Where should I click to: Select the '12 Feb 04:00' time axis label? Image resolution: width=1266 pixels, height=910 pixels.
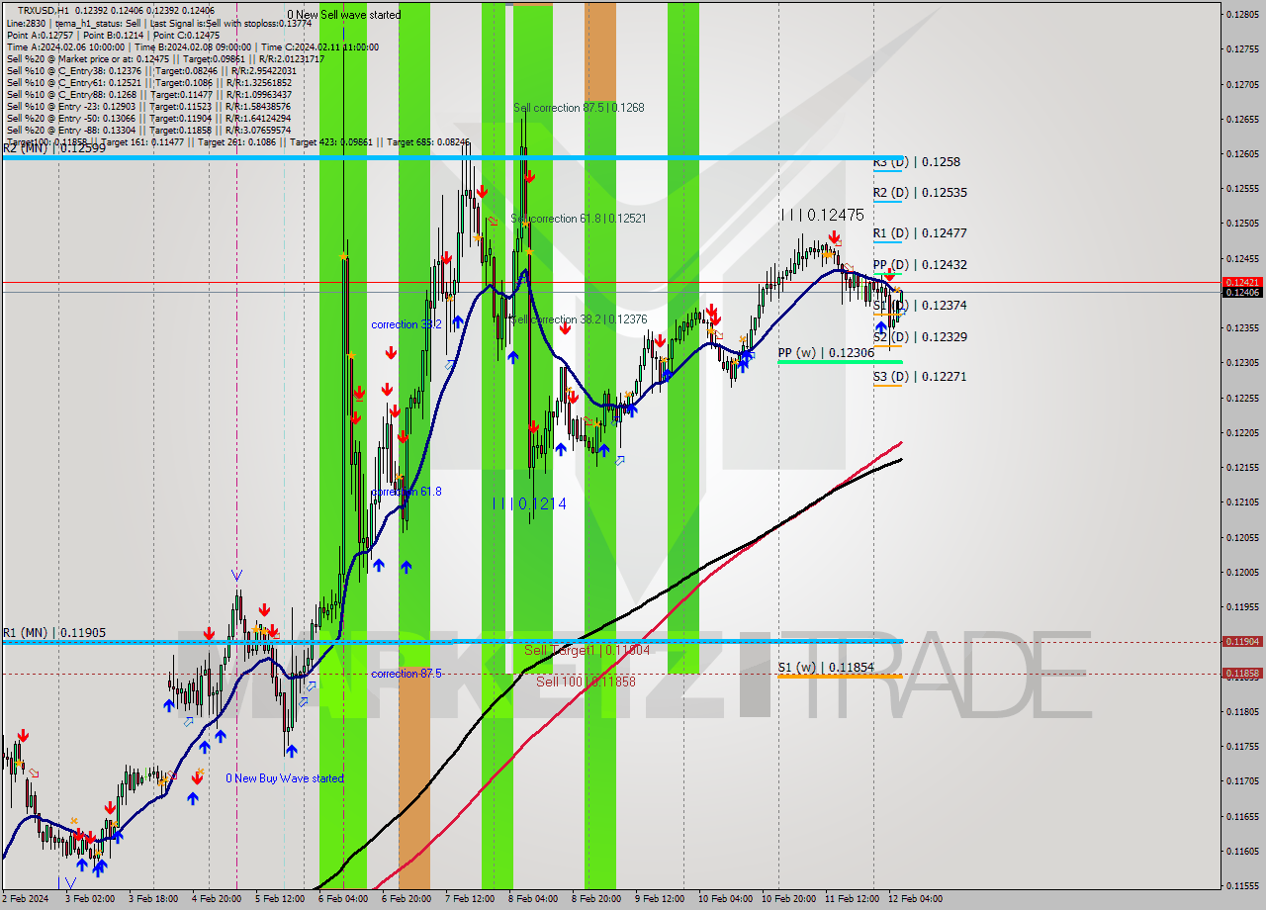pyautogui.click(x=915, y=899)
